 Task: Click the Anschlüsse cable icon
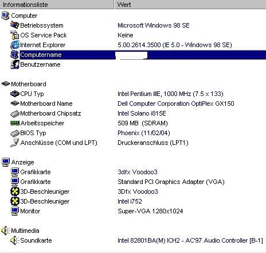tap(15, 143)
